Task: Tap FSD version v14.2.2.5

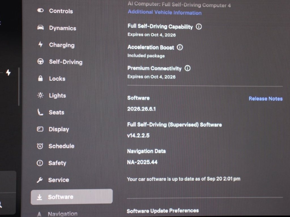Action: (x=138, y=135)
